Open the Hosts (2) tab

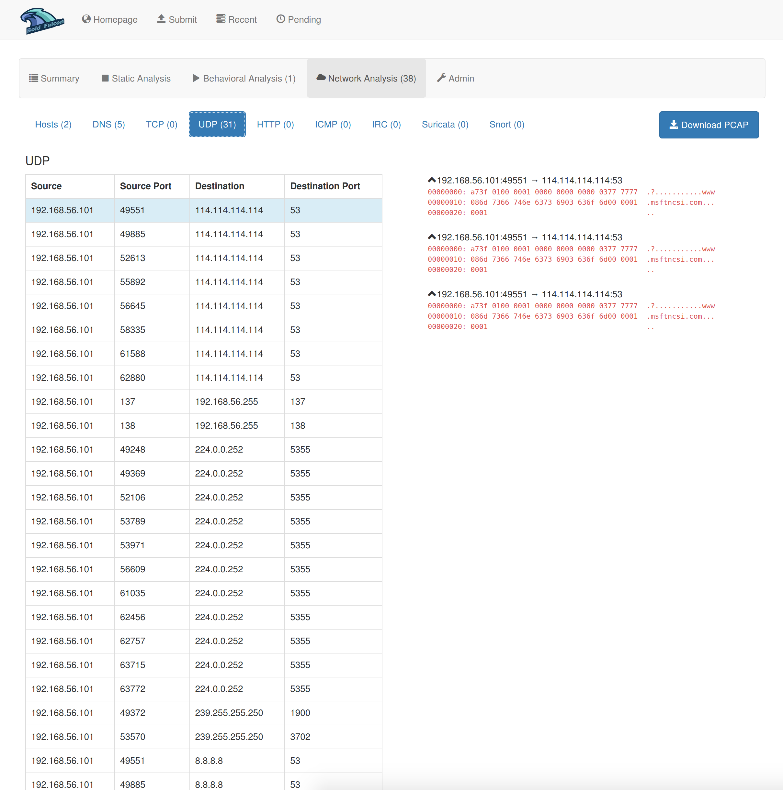coord(53,124)
